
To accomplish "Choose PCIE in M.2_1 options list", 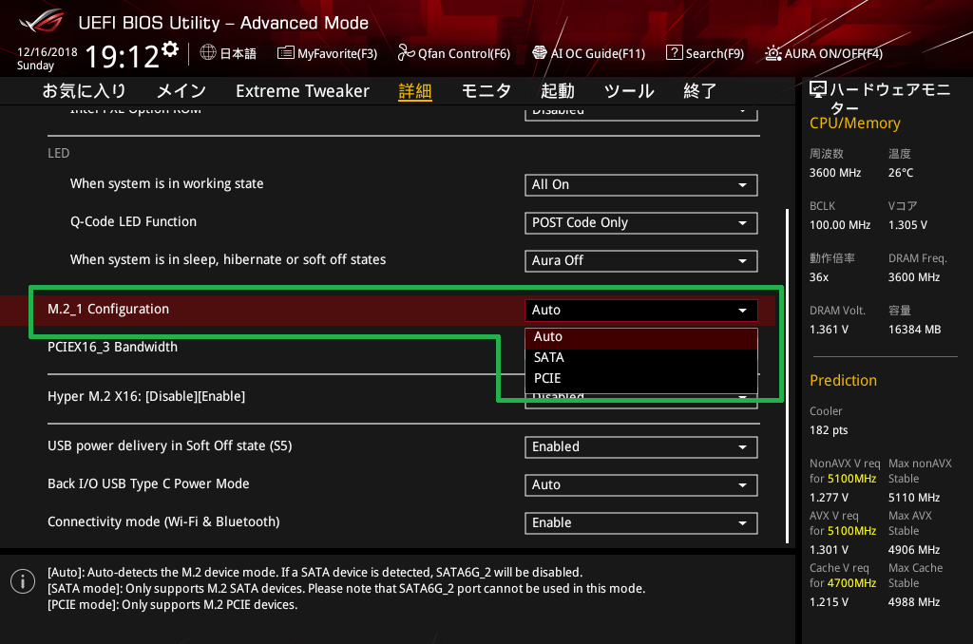I will tap(641, 378).
